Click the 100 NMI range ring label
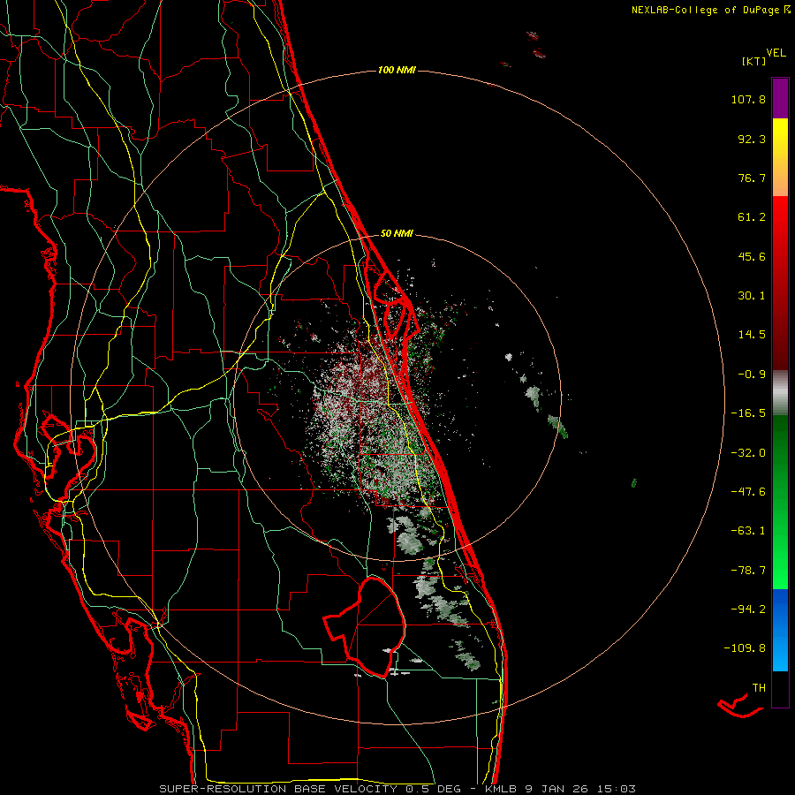 point(397,70)
